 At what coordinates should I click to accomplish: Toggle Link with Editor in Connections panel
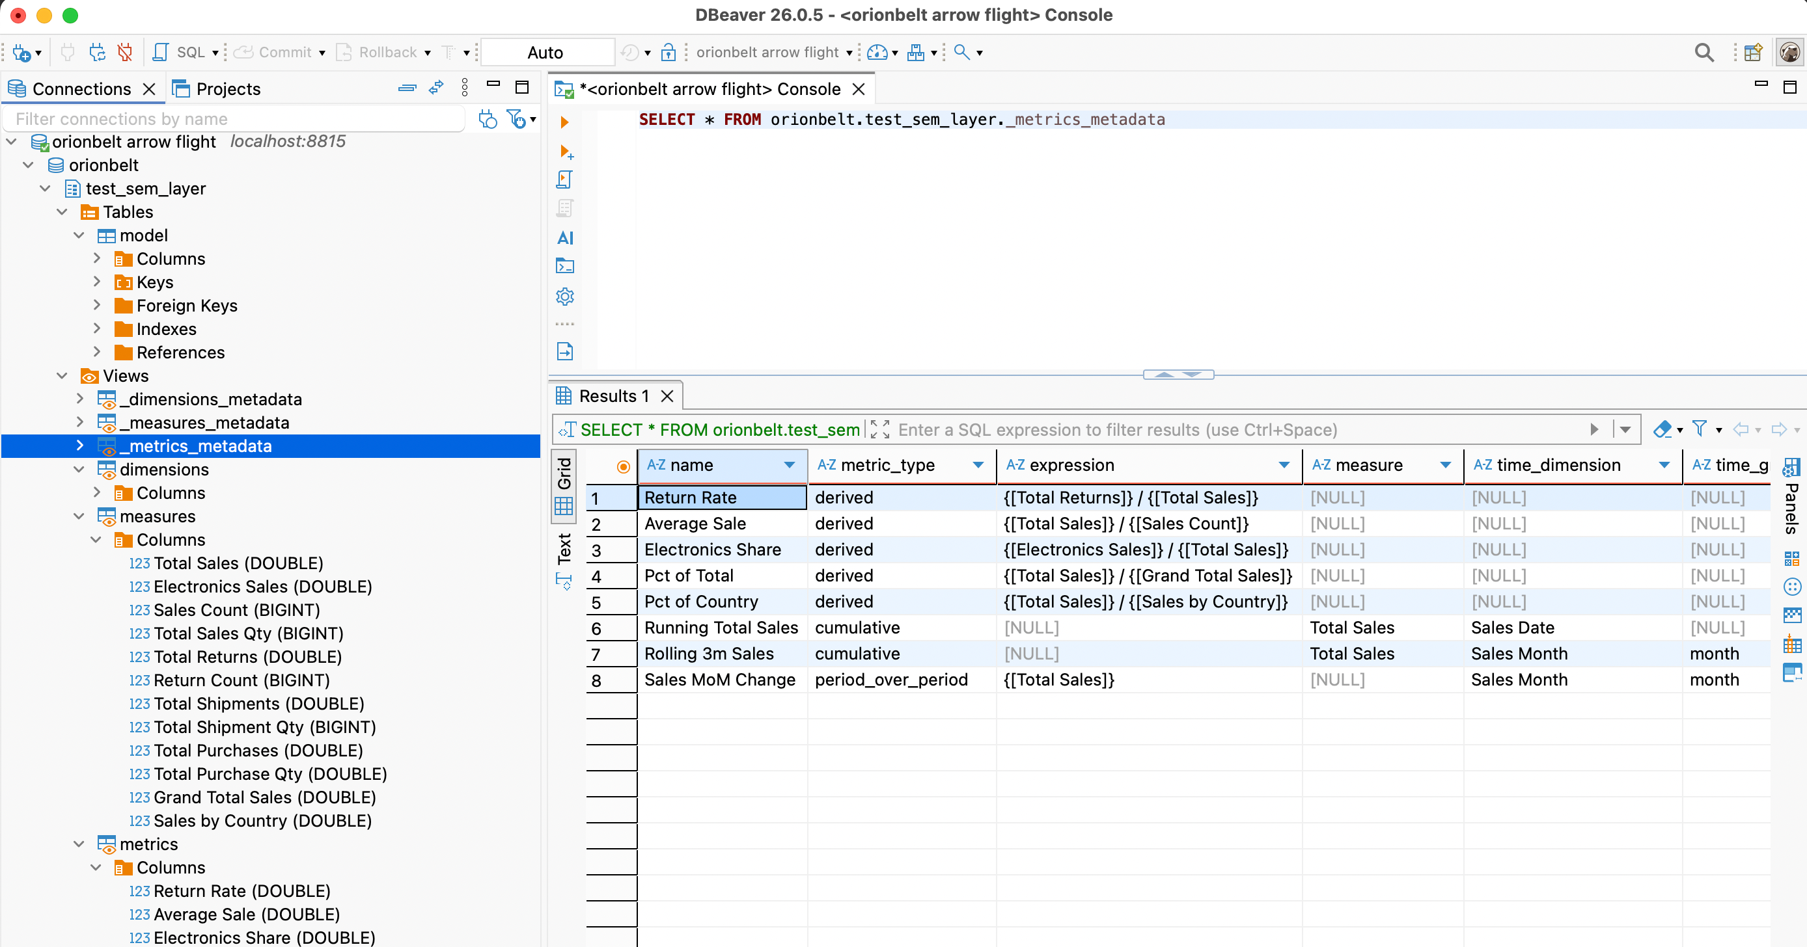click(436, 88)
